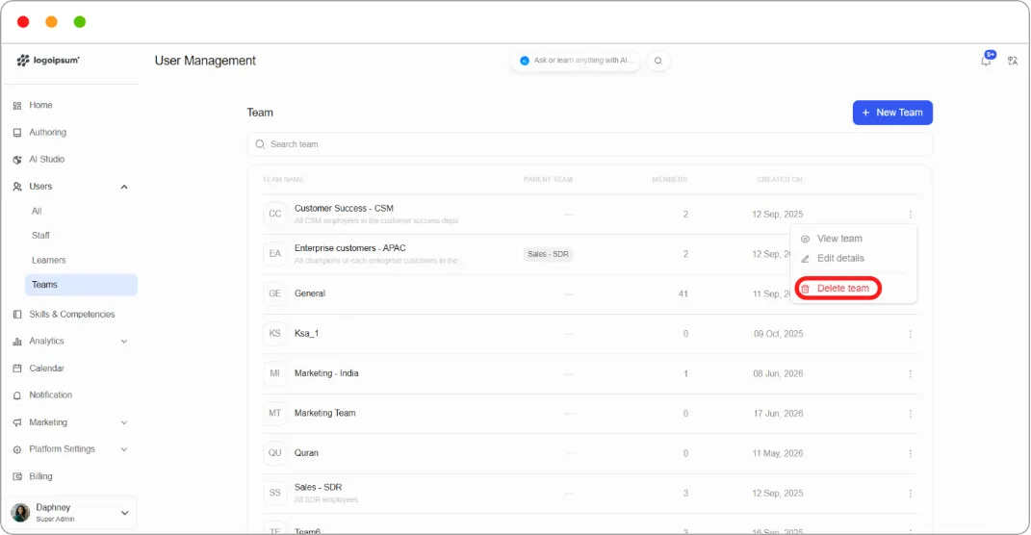The width and height of the screenshot is (1031, 535).
Task: Click the search magnifier button in header
Action: (658, 61)
